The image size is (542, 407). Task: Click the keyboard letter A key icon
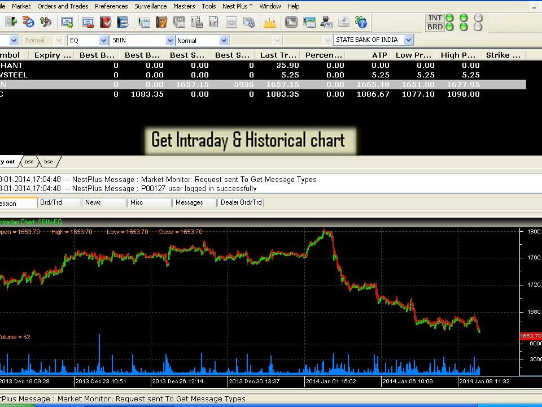pos(344,22)
